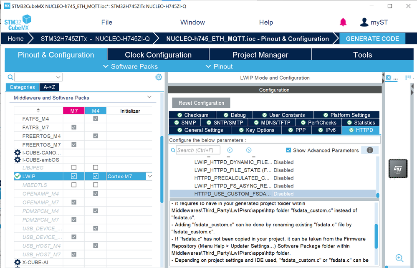Expand the Software Packs dropdown
Viewport: 417px width, 268px height.
click(x=130, y=66)
